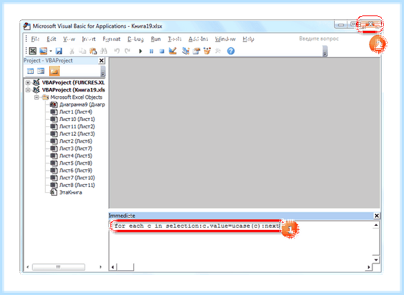Screen dimensions: 404x295
Task: Click the Redo arrow icon
Action: [x=127, y=51]
